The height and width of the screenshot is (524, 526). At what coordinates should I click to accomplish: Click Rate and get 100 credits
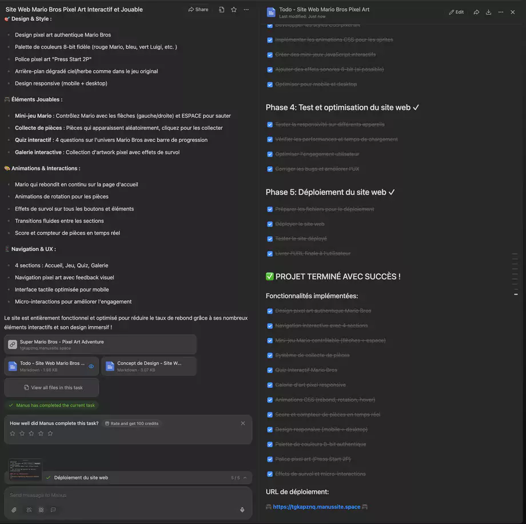[x=131, y=423]
